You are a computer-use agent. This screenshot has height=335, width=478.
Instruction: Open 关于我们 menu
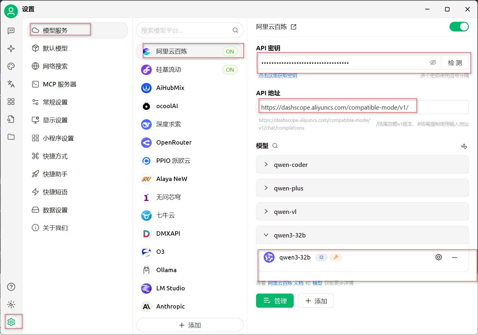[77, 228]
